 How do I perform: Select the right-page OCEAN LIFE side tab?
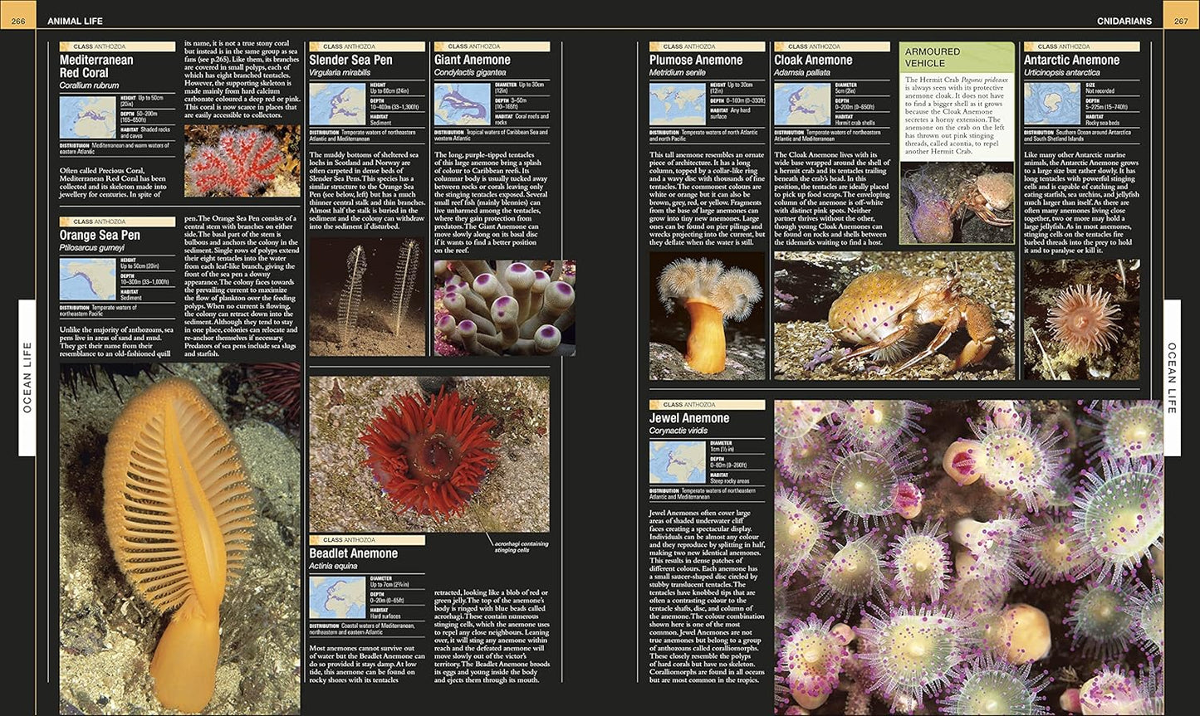point(1172,377)
